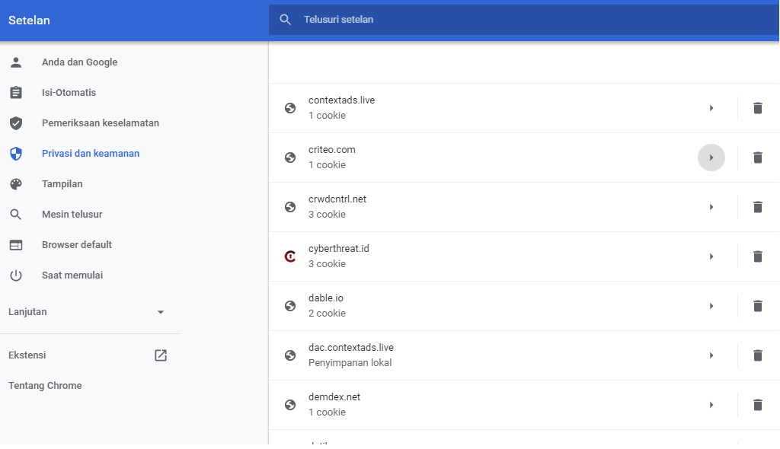The height and width of the screenshot is (449, 780).
Task: Click the dac.contextads.live globe icon
Action: click(x=290, y=355)
